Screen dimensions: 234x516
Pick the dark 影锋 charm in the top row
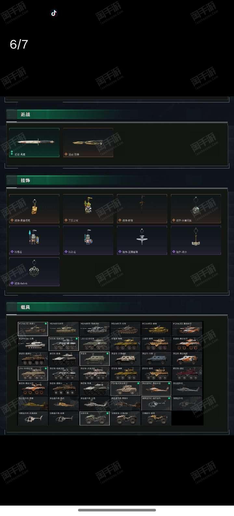[142, 208]
